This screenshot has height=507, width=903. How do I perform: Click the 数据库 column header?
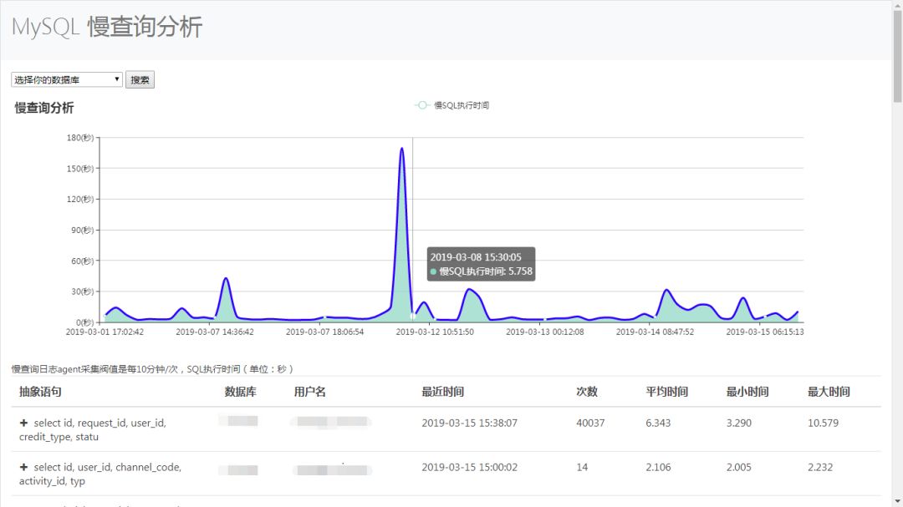pyautogui.click(x=241, y=392)
